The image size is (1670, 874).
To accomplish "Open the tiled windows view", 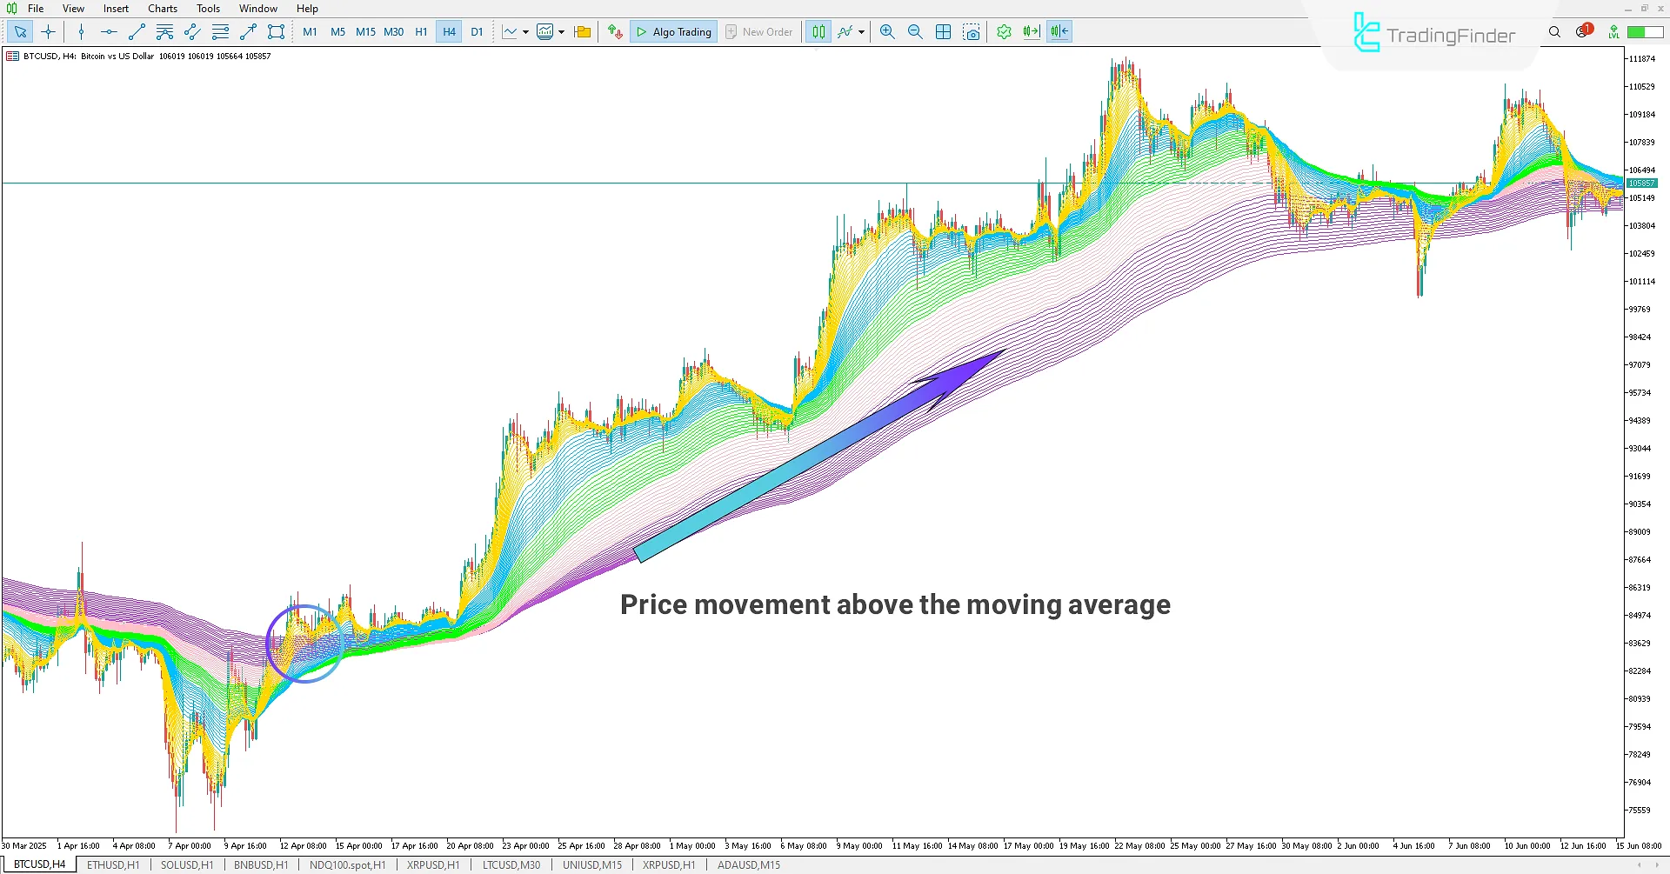I will point(943,31).
